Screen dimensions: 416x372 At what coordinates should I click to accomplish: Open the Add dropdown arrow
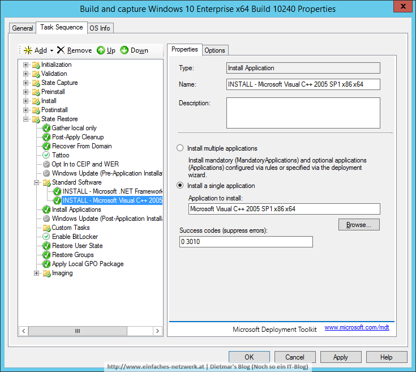52,50
